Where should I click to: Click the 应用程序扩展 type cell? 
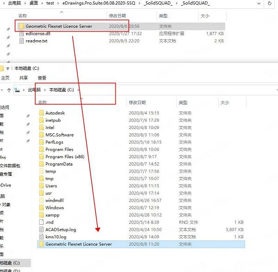click(171, 33)
